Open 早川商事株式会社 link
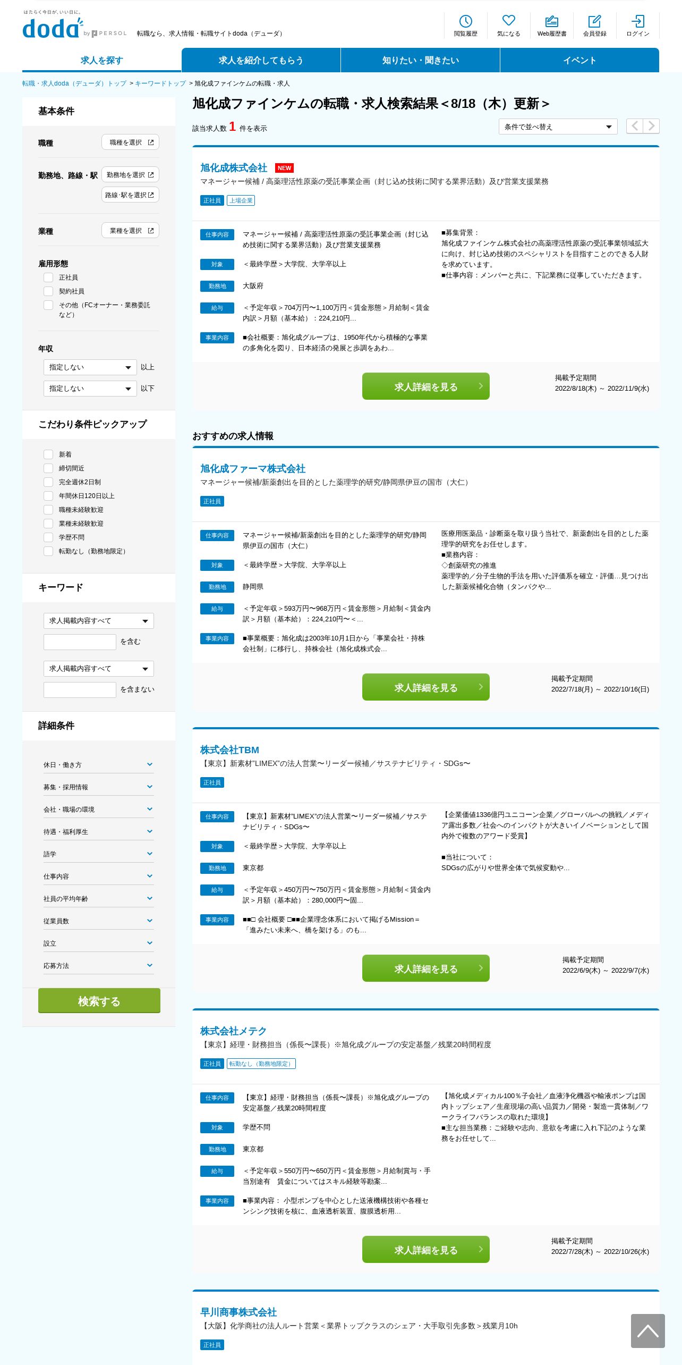 [x=238, y=1312]
